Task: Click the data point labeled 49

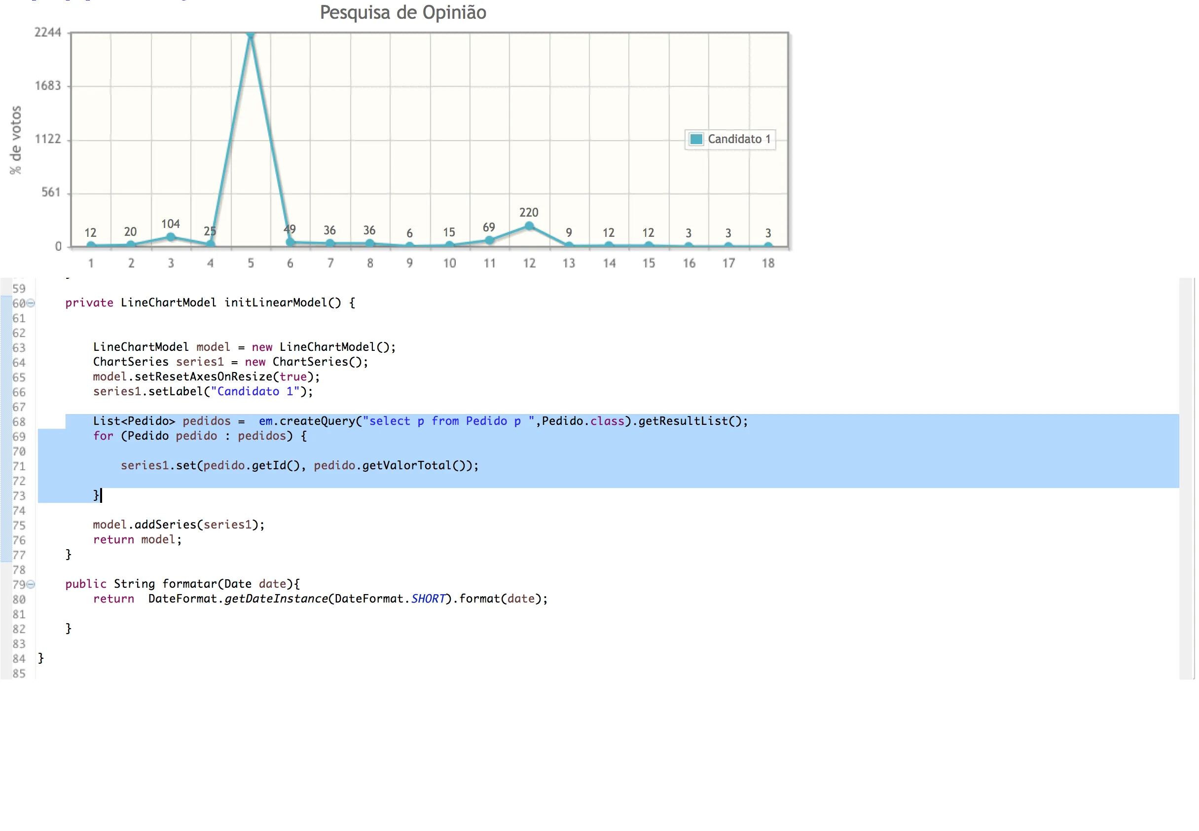Action: 291,242
